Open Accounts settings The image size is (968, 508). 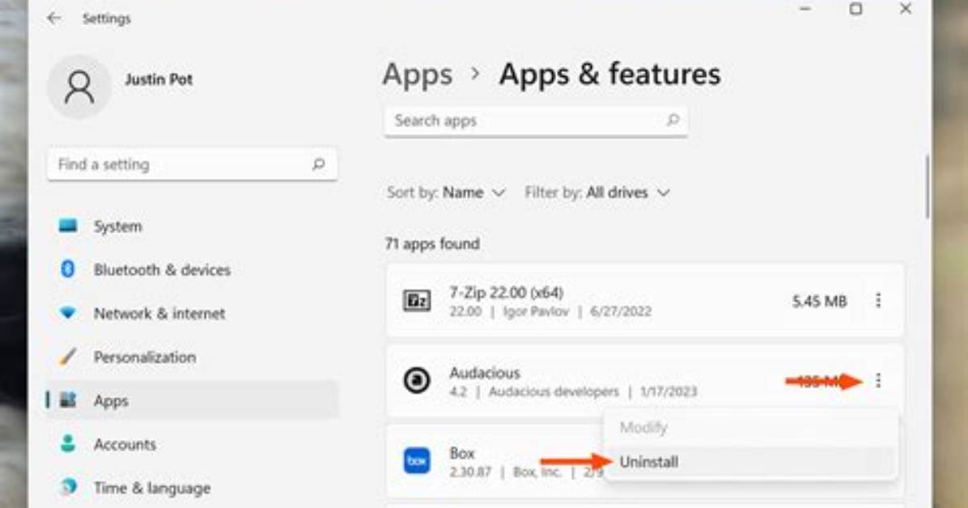[x=193, y=444]
